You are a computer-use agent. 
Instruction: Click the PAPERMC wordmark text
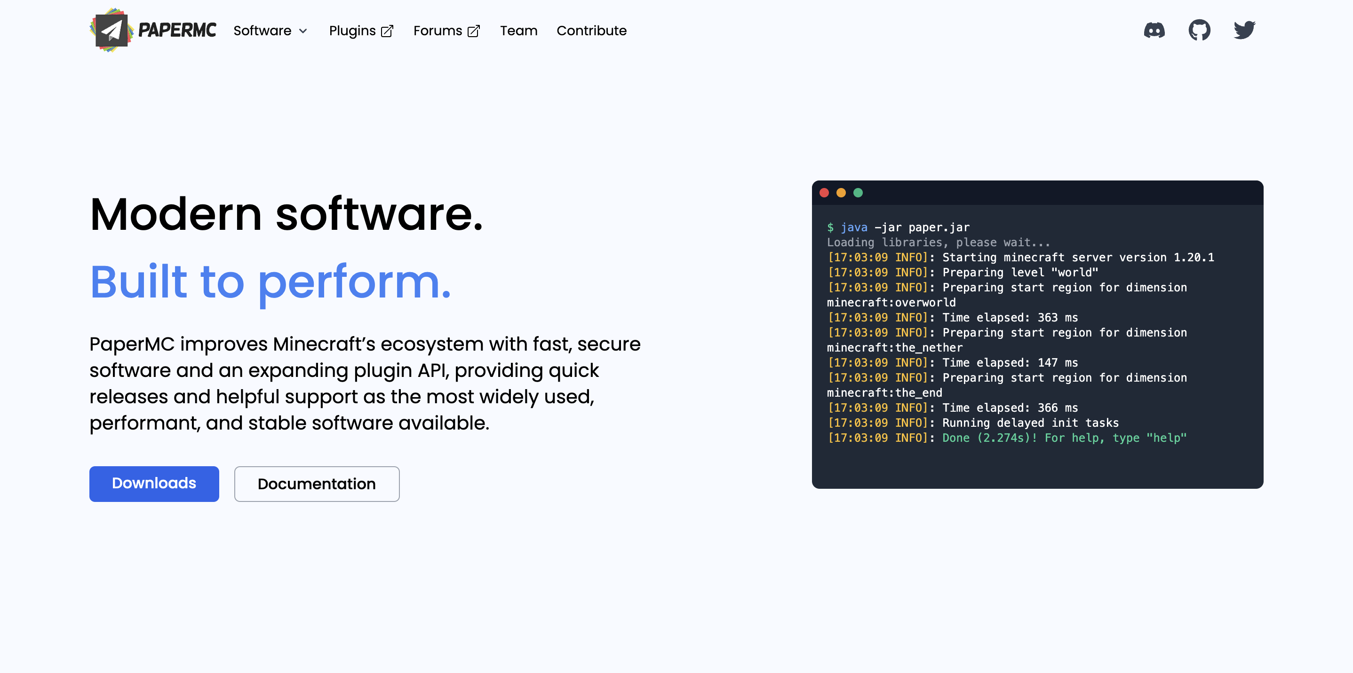(x=177, y=31)
